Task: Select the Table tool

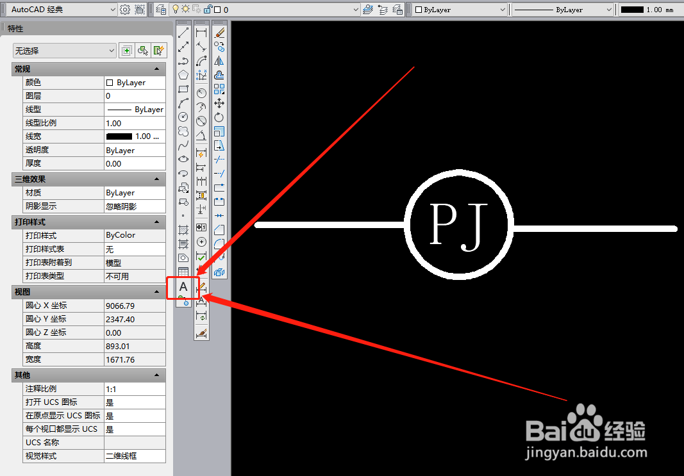Action: [183, 272]
